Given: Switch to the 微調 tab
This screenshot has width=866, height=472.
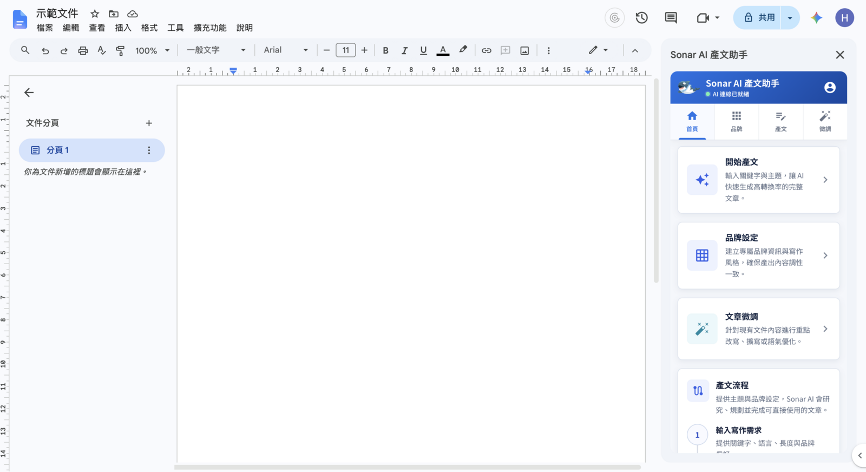Looking at the screenshot, I should [x=825, y=122].
